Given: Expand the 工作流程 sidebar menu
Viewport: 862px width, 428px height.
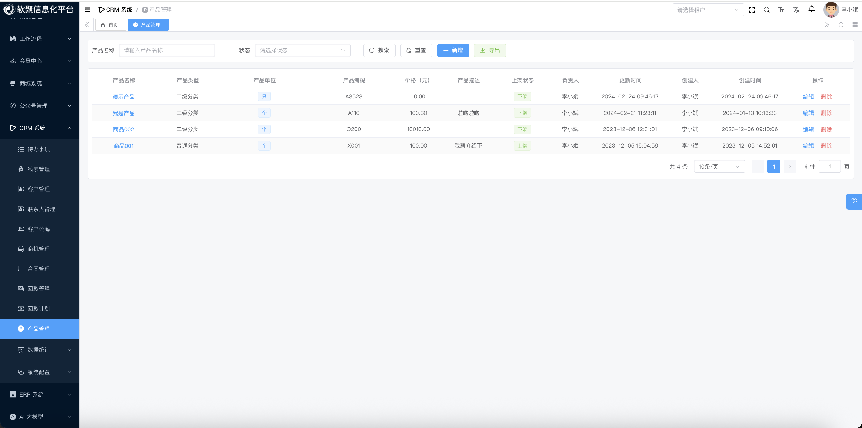Looking at the screenshot, I should point(40,39).
